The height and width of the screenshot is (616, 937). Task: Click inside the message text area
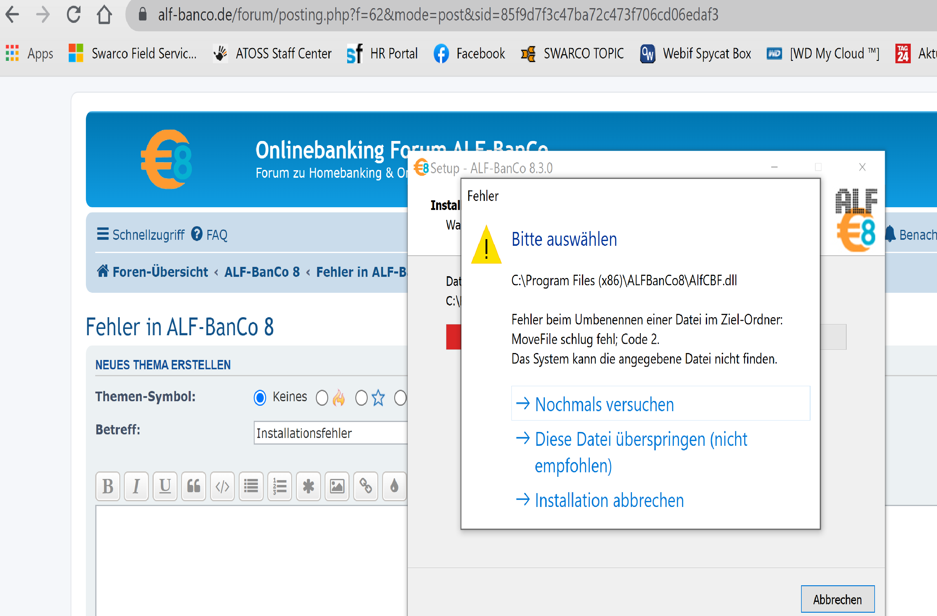tap(252, 561)
